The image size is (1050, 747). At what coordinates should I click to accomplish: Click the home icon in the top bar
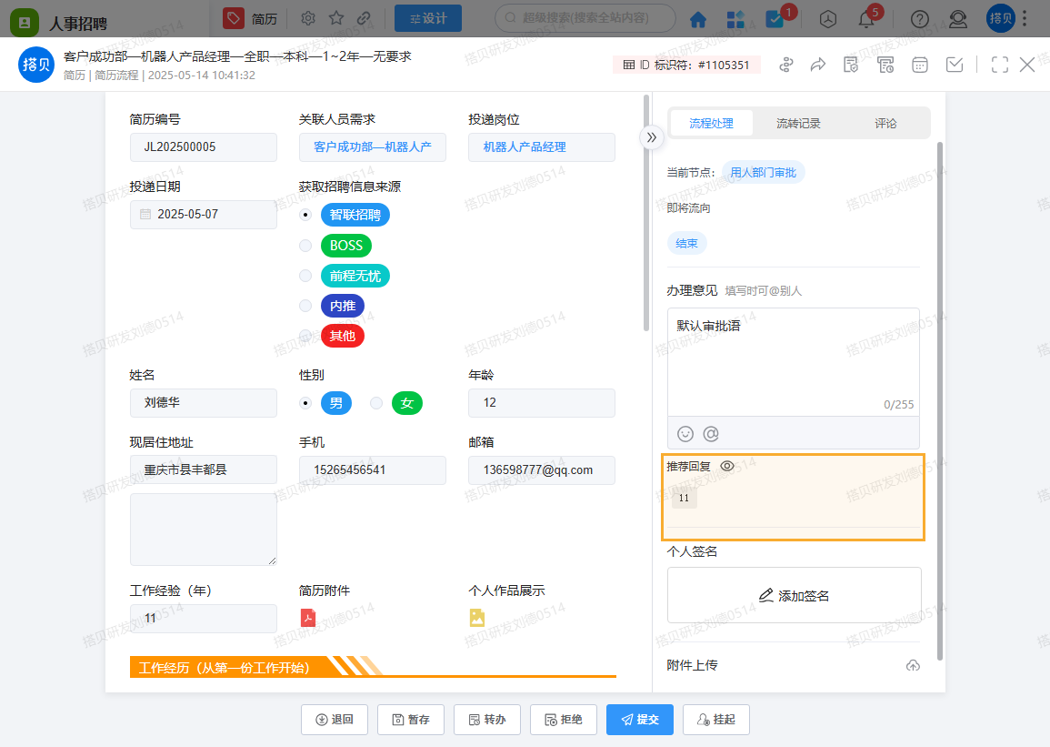point(697,18)
